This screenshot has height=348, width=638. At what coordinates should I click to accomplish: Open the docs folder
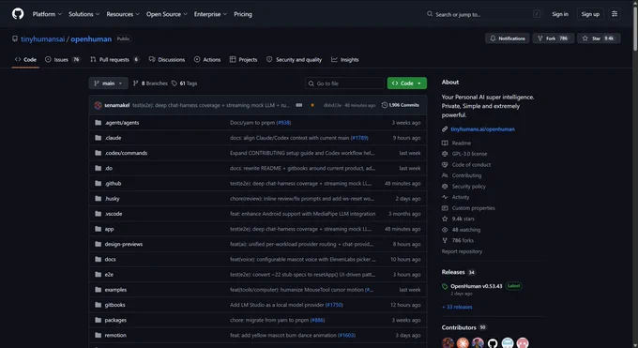[x=111, y=259]
